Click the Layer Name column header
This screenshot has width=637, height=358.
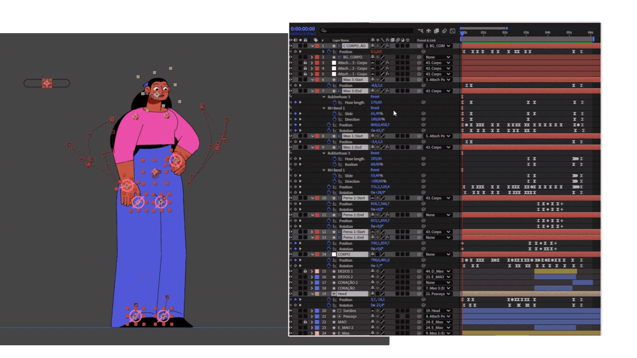pyautogui.click(x=341, y=40)
